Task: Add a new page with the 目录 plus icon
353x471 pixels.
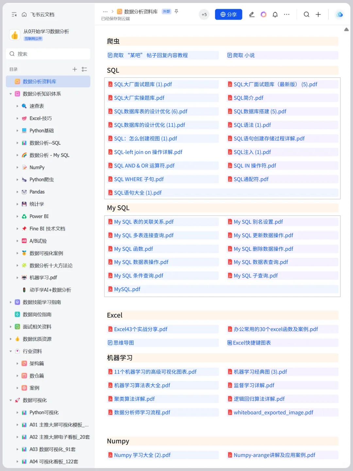Action: point(75,69)
